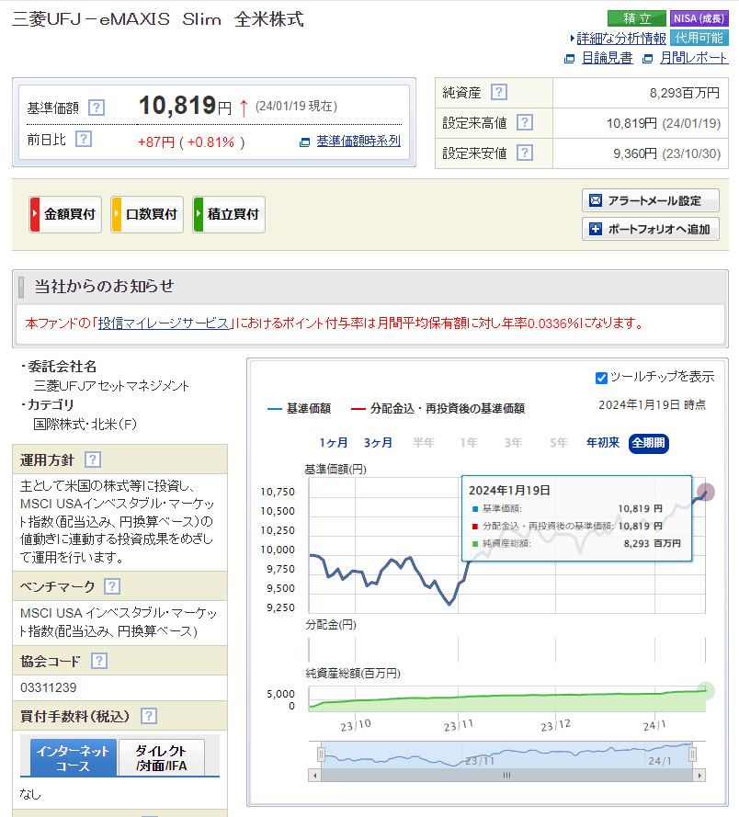The height and width of the screenshot is (817, 739).
Task: Select 年初来 chart period
Action: tap(603, 443)
